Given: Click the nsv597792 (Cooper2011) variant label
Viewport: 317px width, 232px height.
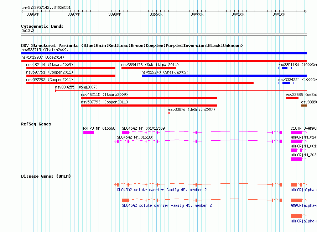Looking at the screenshot, I should tap(50, 80).
